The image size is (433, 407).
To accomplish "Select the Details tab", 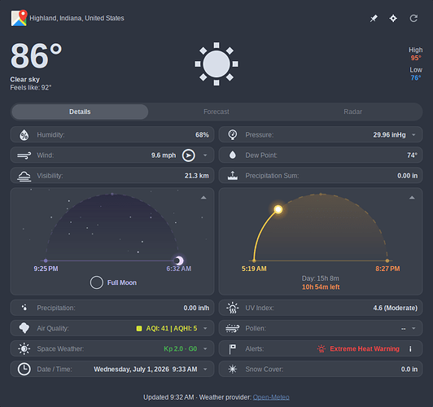I will (x=80, y=112).
